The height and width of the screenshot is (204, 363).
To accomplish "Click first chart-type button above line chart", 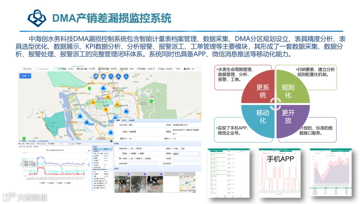I will 22,147.
